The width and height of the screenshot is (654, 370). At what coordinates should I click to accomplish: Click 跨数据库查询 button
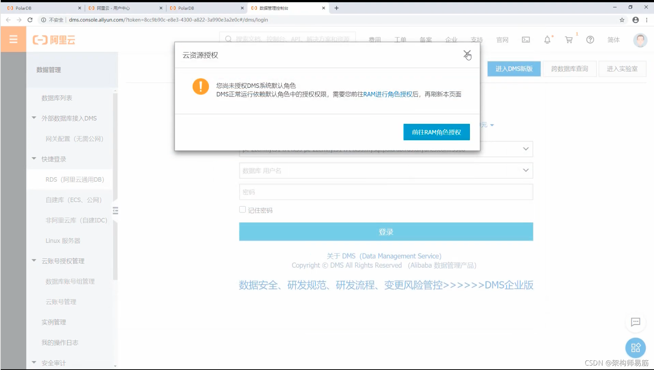click(x=570, y=69)
